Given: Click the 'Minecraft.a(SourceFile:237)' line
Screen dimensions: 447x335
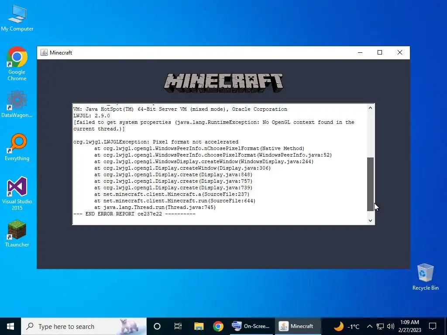Looking at the screenshot, I should 172,194.
